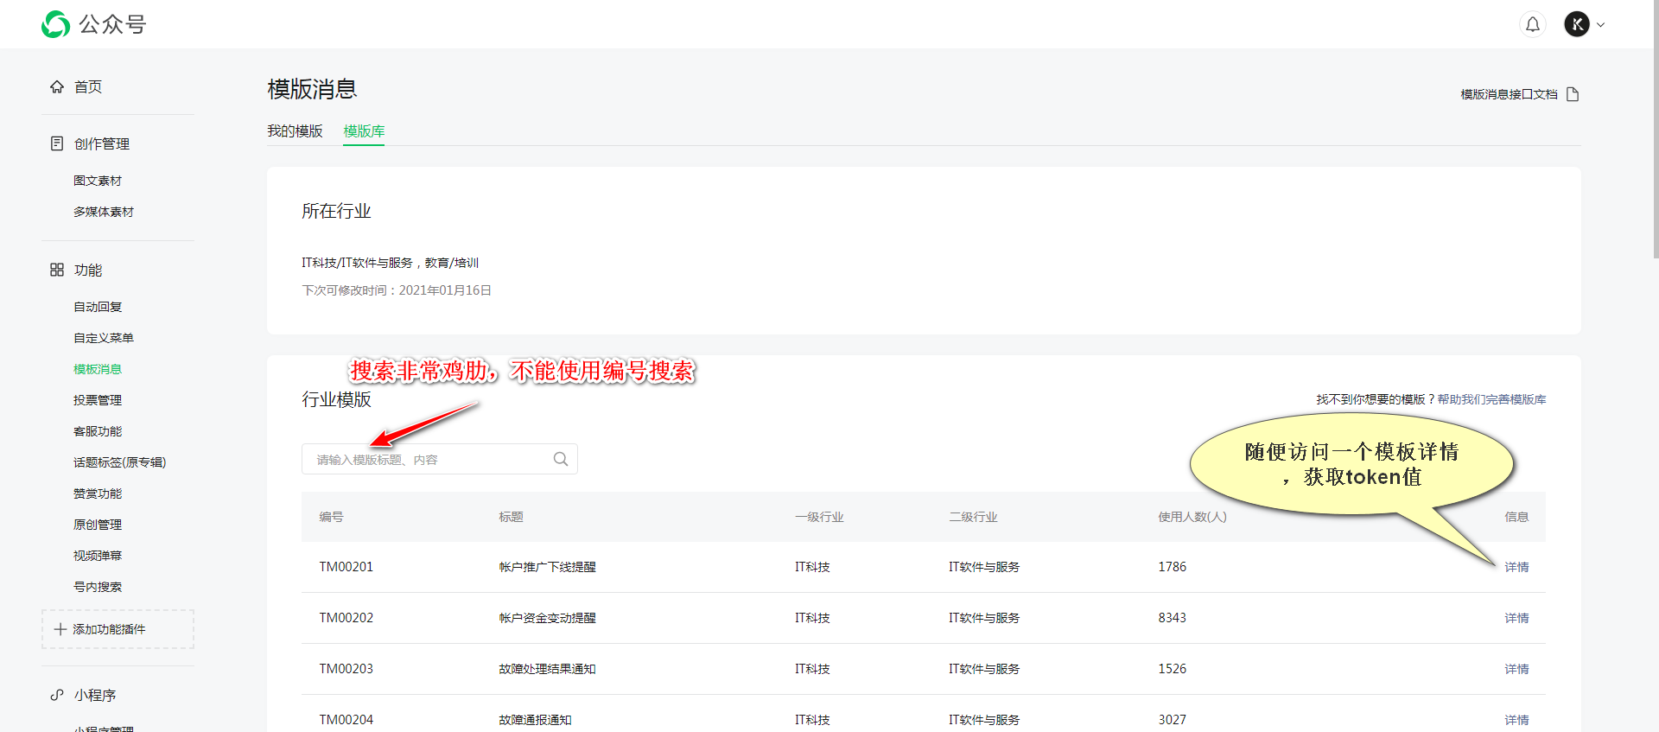Open 详情 for template TM00203
Screen dimensions: 1659x732
tap(1516, 669)
